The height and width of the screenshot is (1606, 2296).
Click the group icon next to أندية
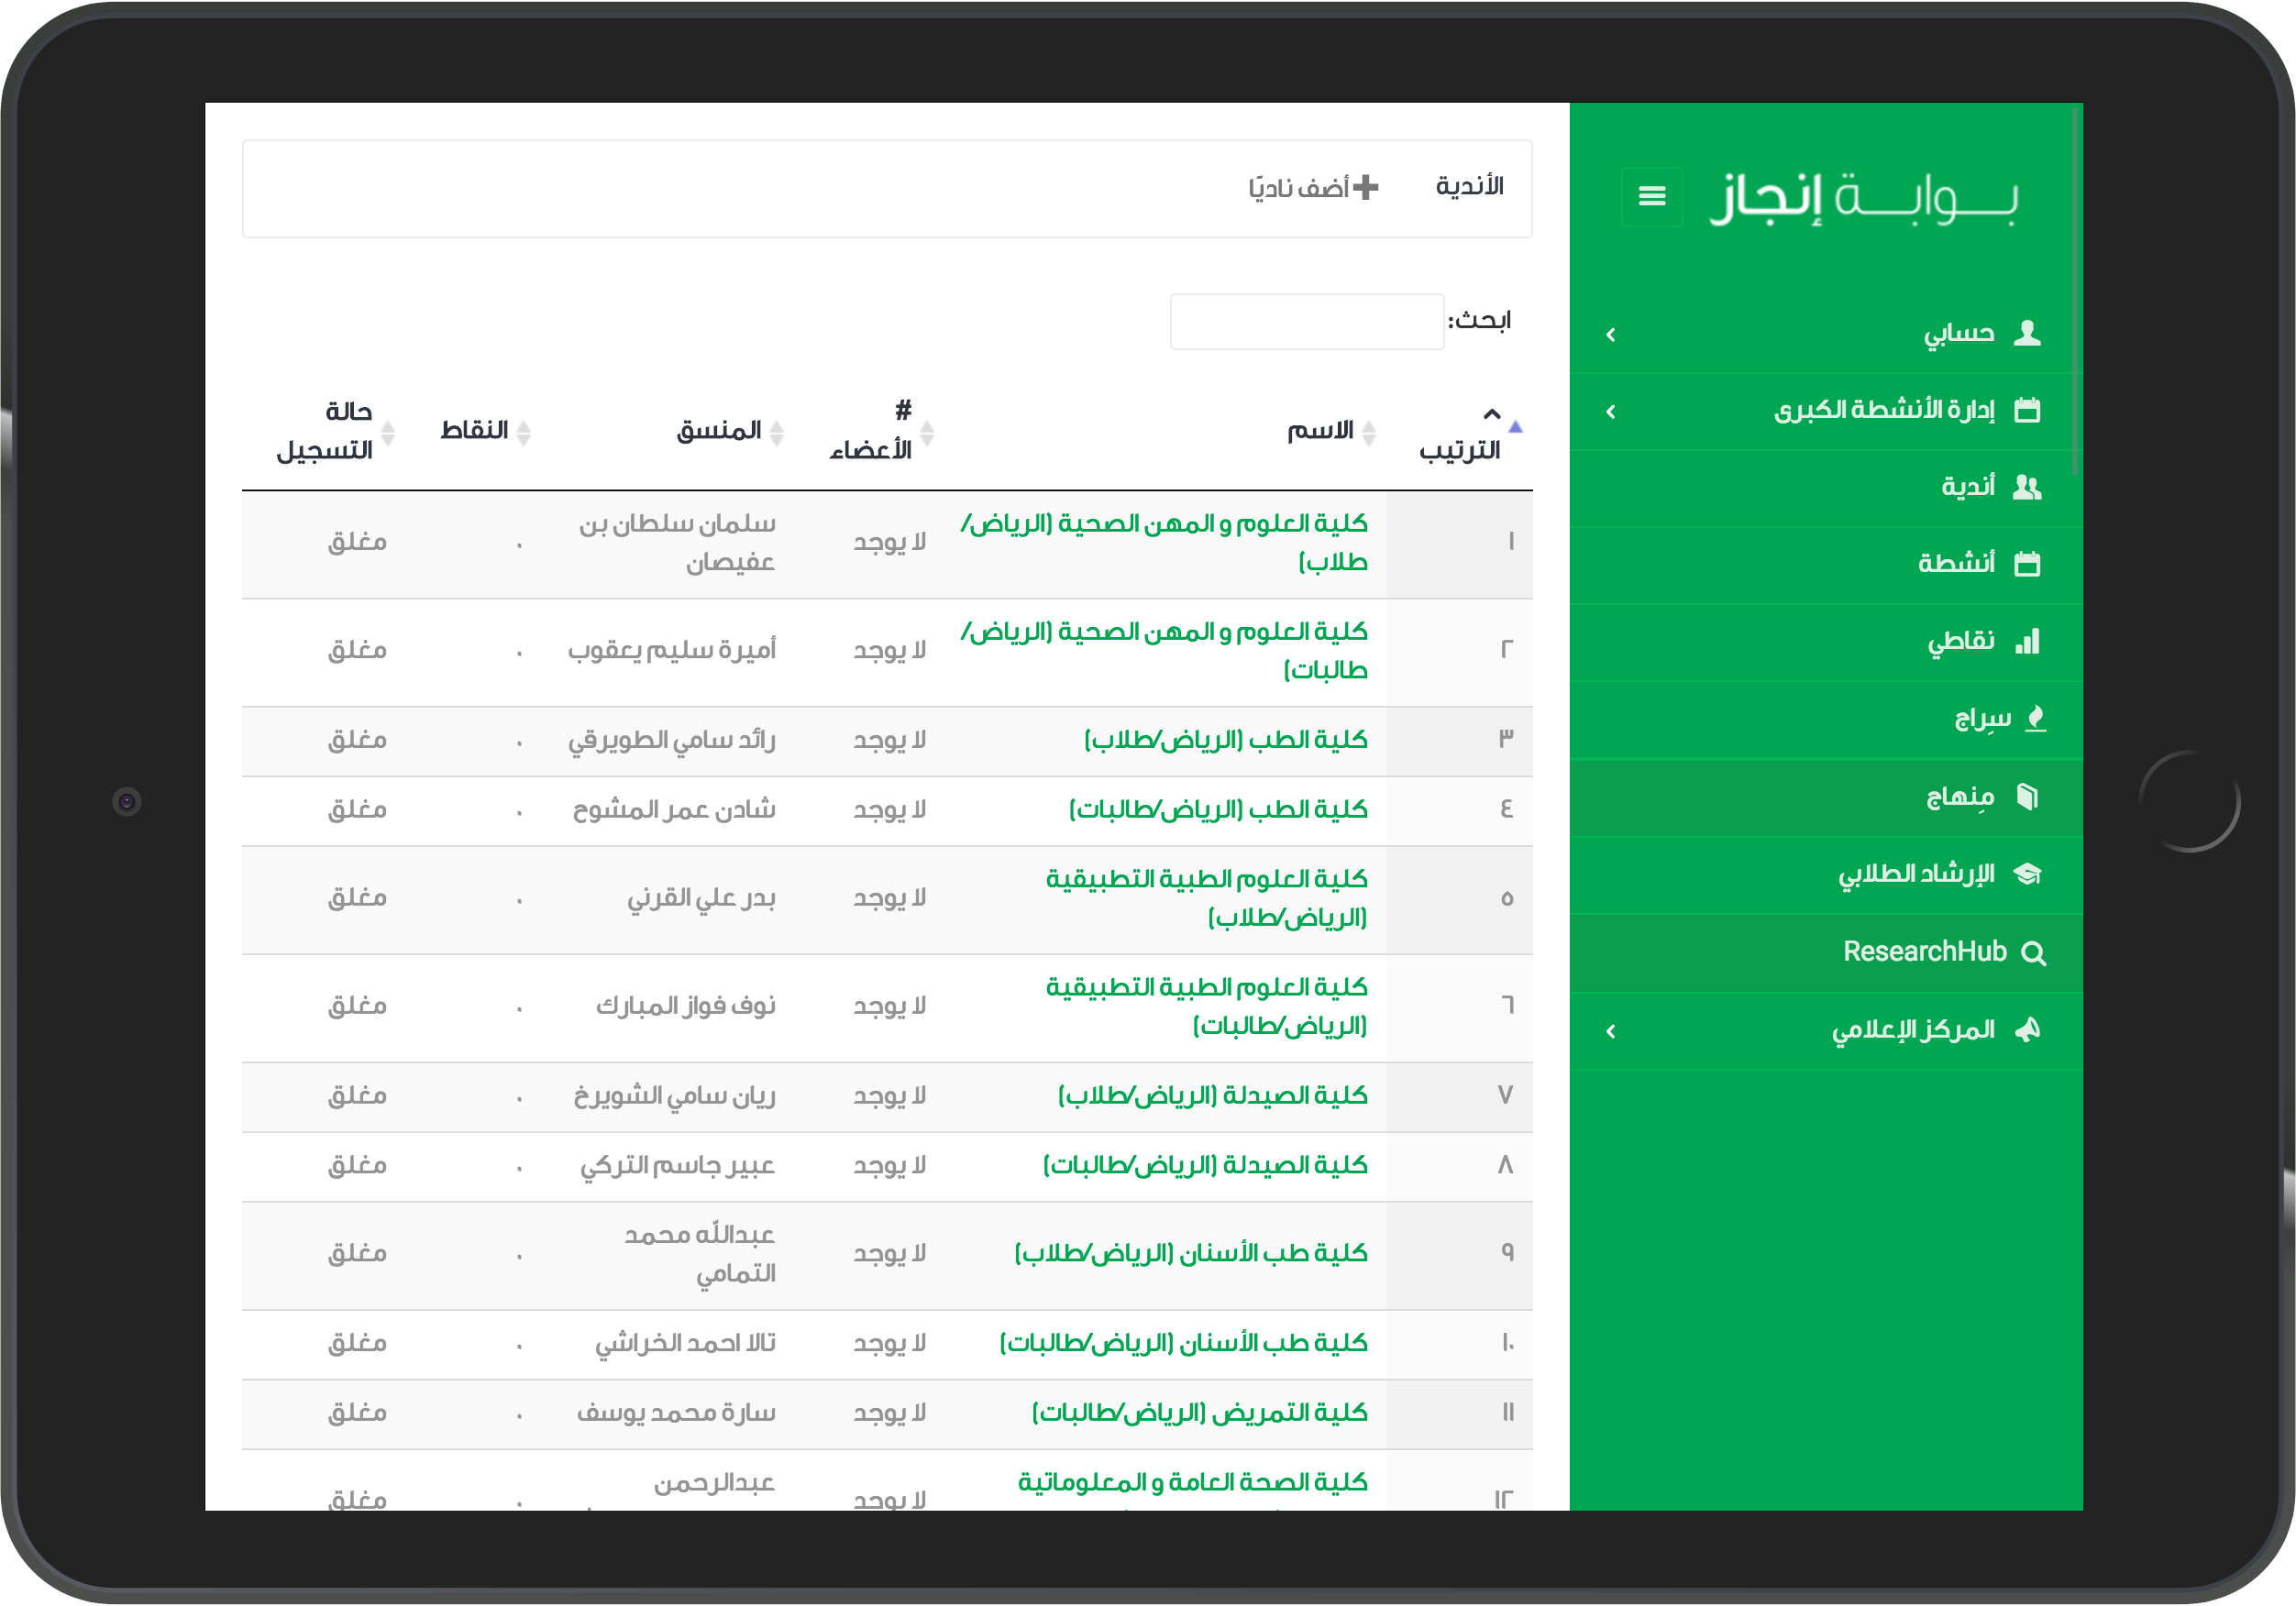pyautogui.click(x=2026, y=487)
